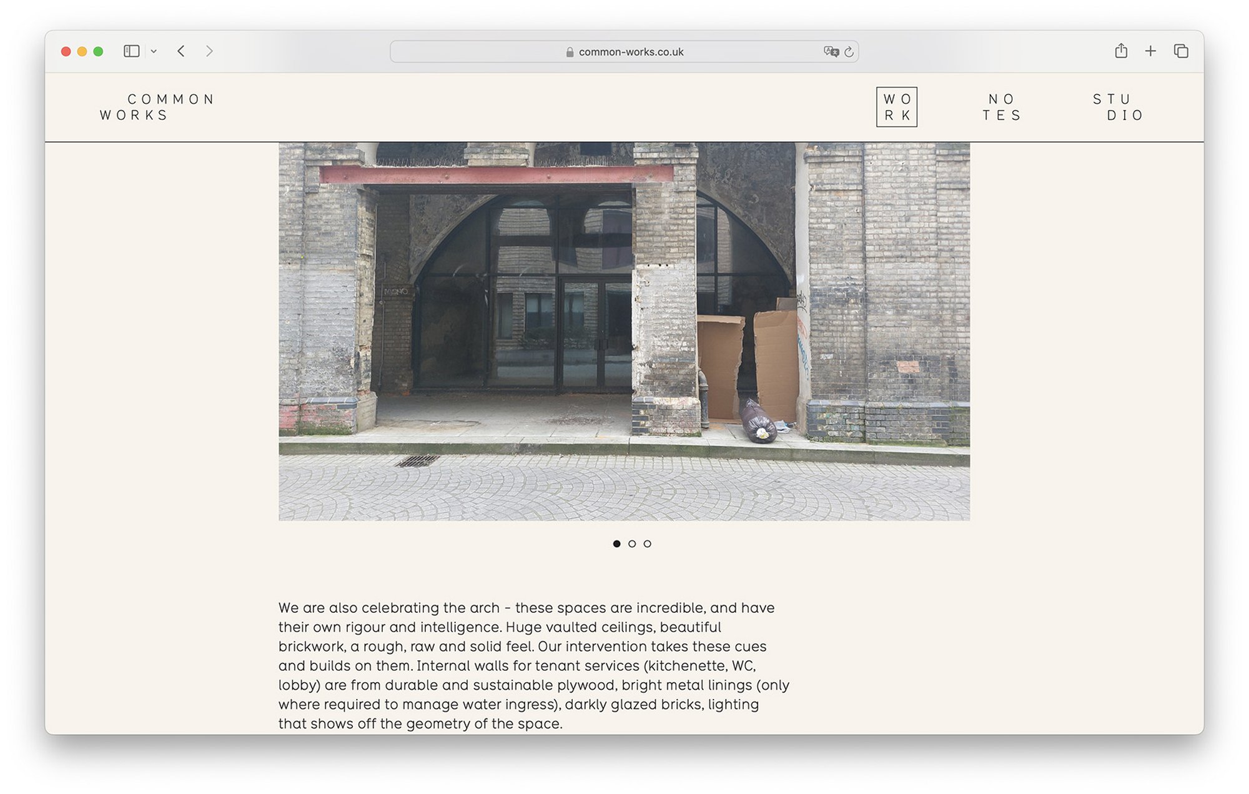The width and height of the screenshot is (1249, 794).
Task: Reload the page with the refresh icon
Action: pos(849,52)
